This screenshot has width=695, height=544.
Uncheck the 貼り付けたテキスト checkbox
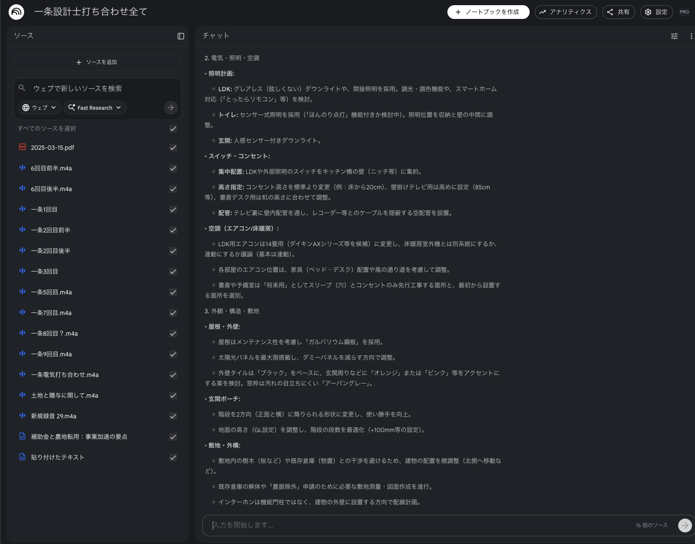(x=173, y=457)
